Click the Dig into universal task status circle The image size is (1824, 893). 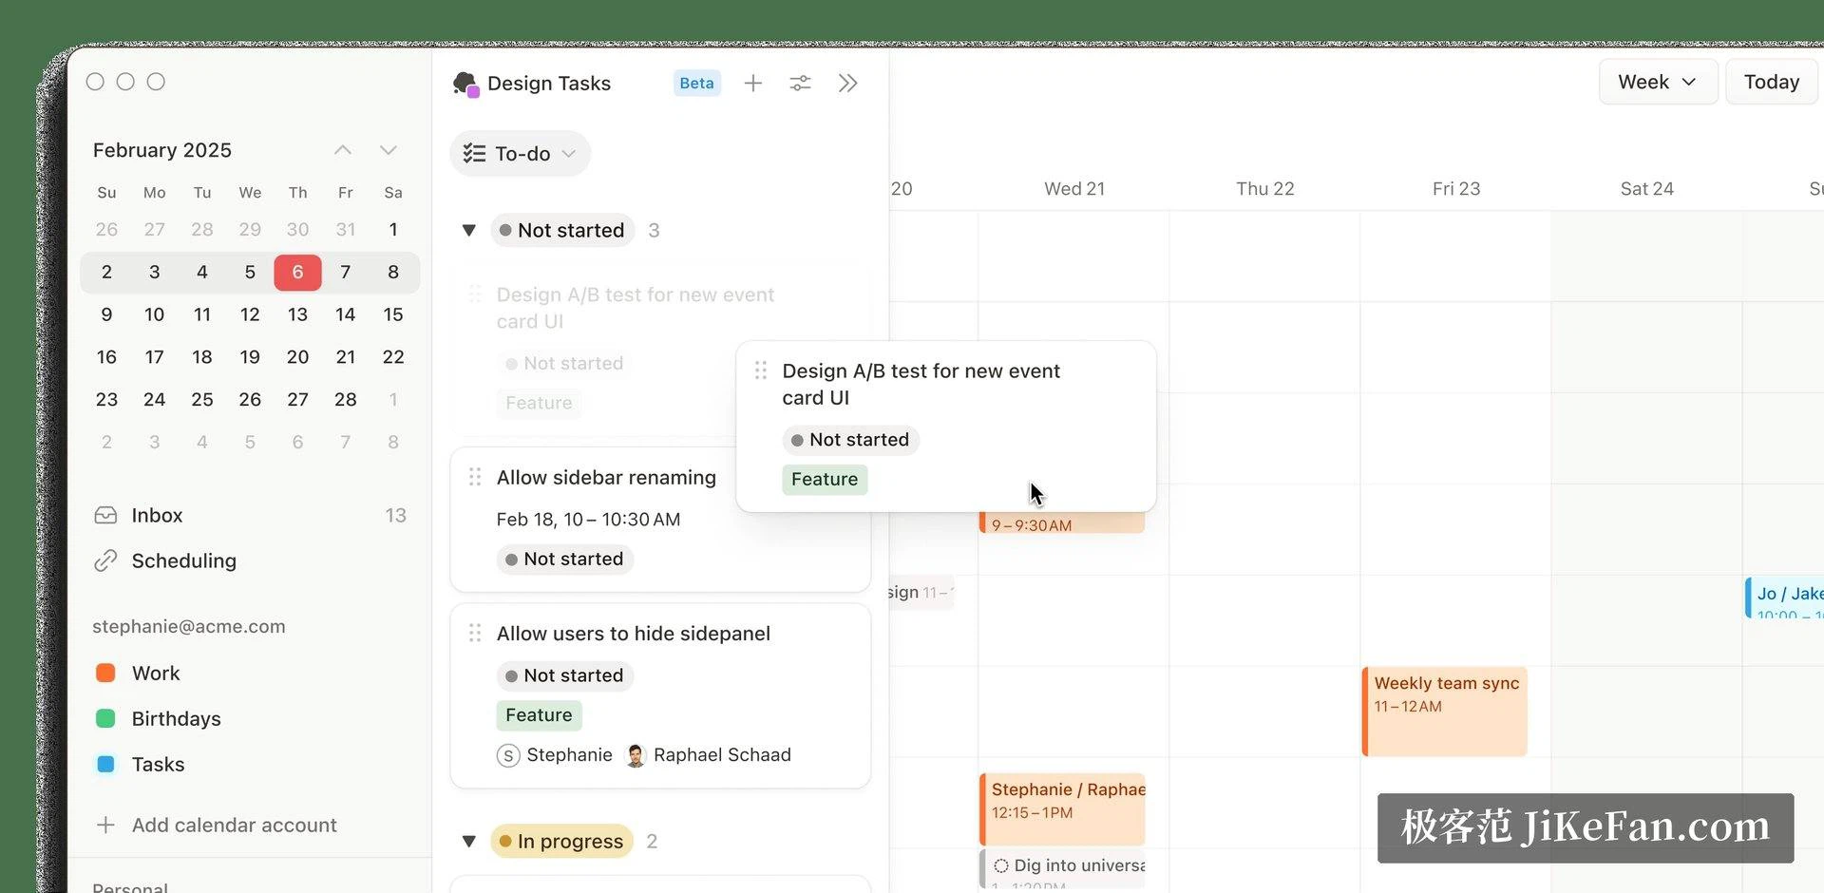pos(1001,865)
